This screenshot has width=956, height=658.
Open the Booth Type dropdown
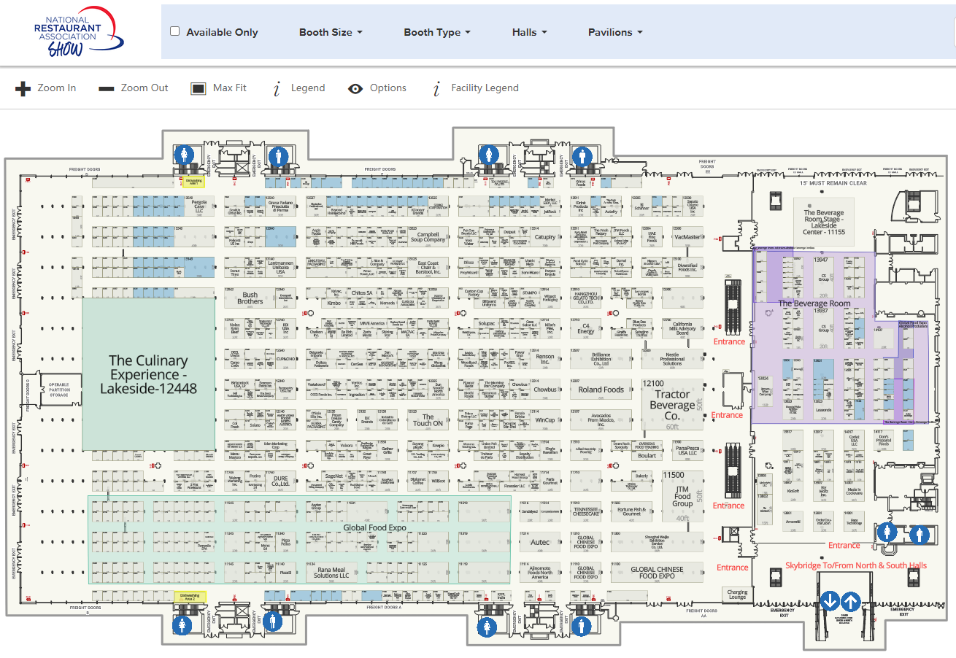tap(436, 32)
